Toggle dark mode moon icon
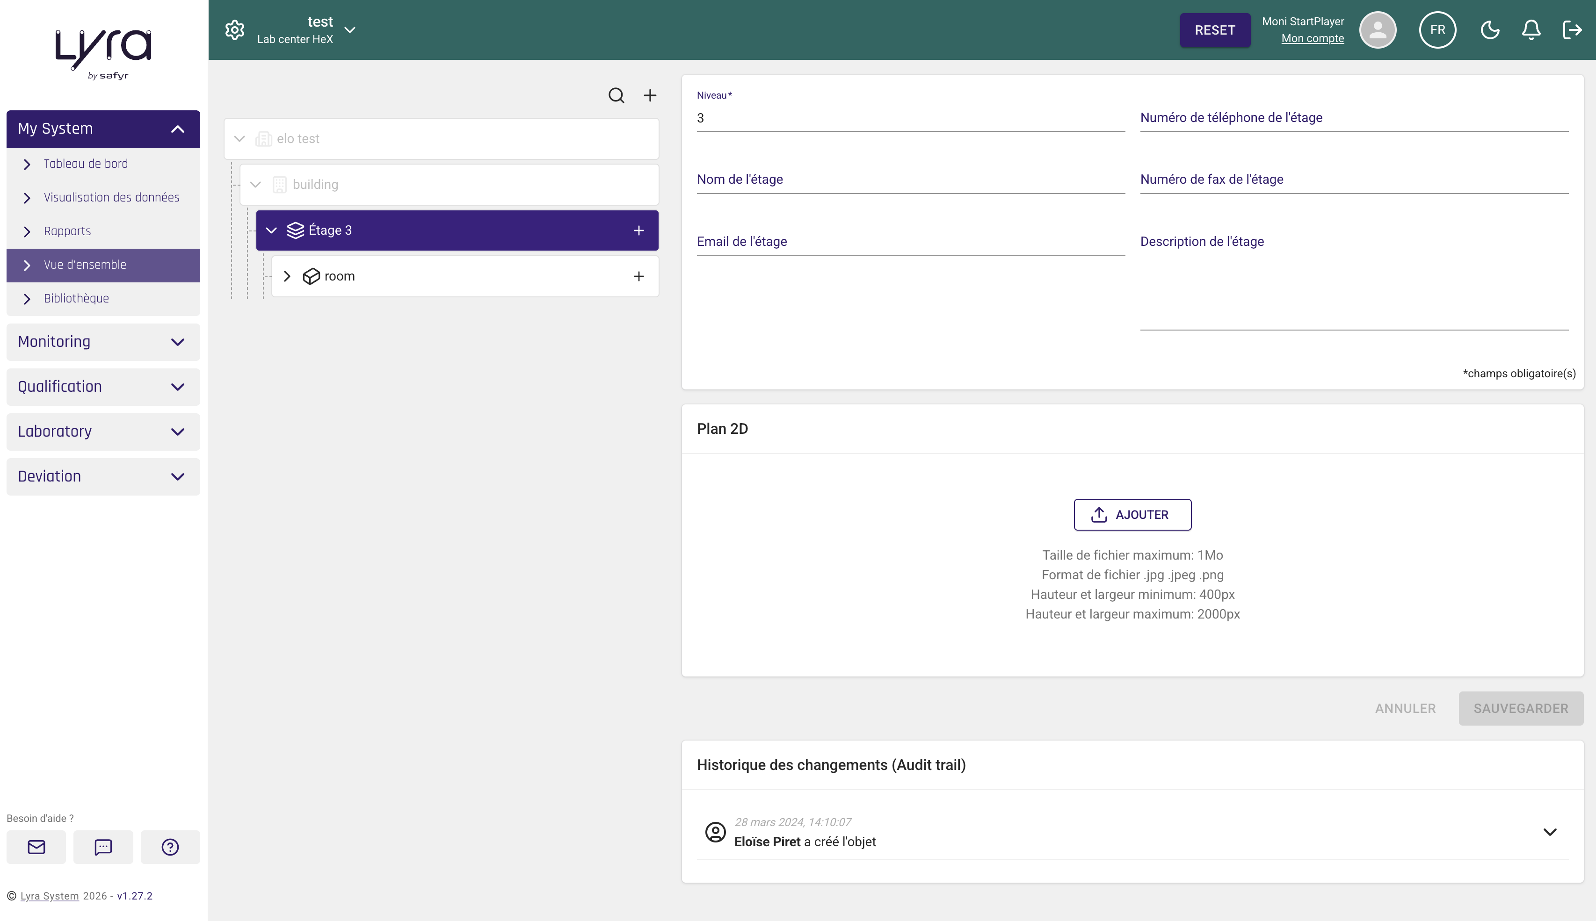Viewport: 1596px width, 921px height. [x=1490, y=30]
